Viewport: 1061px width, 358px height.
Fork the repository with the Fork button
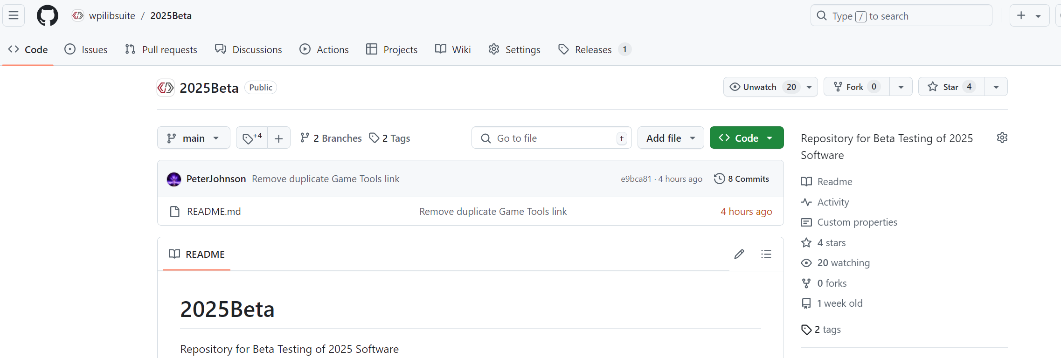[x=857, y=87]
